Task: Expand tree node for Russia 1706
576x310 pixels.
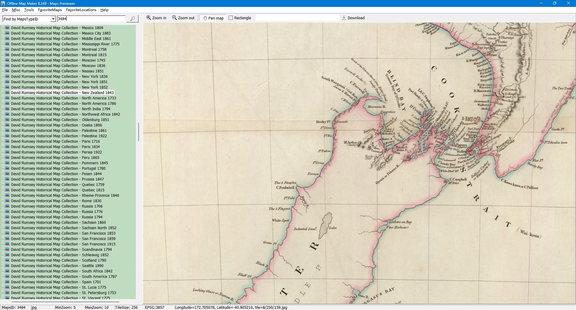Action: click(3, 206)
